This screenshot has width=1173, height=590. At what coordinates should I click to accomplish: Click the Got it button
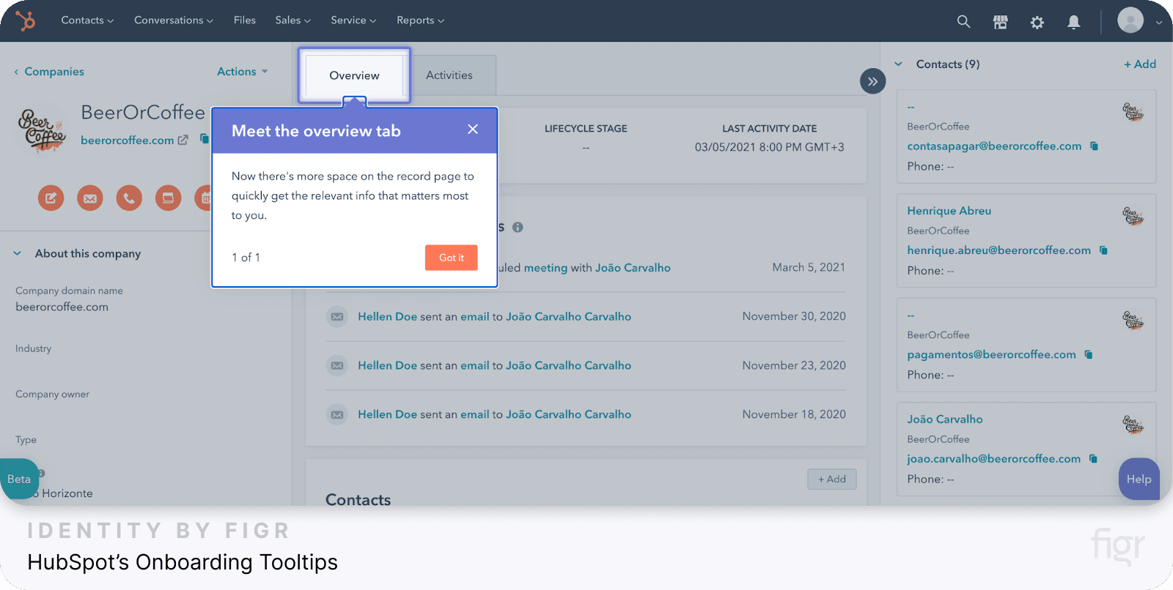click(452, 258)
